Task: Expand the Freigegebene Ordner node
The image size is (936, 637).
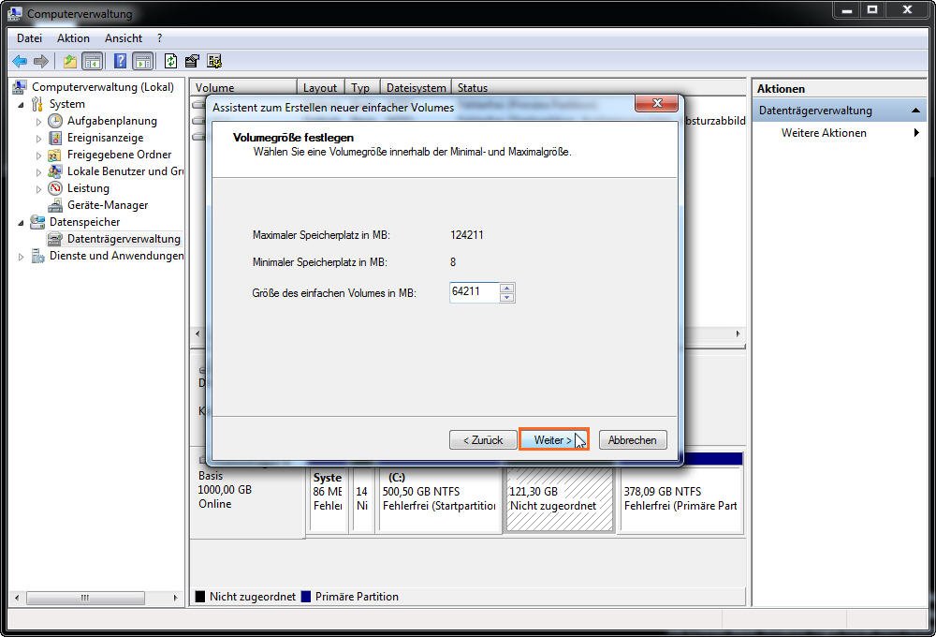Action: tap(38, 156)
